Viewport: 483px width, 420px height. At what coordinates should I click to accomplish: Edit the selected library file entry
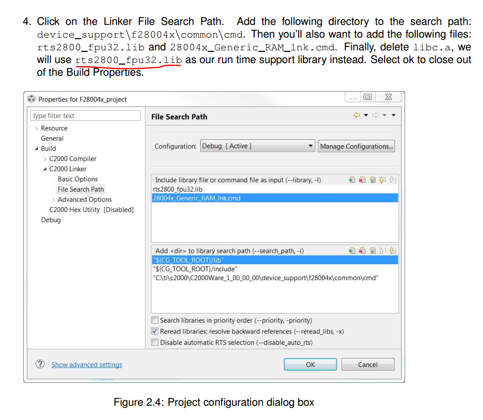(372, 180)
